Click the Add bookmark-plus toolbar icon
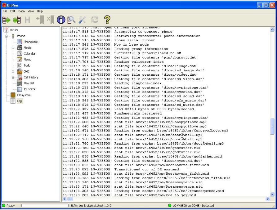Viewport: 277px width, 210px height. coord(40,20)
